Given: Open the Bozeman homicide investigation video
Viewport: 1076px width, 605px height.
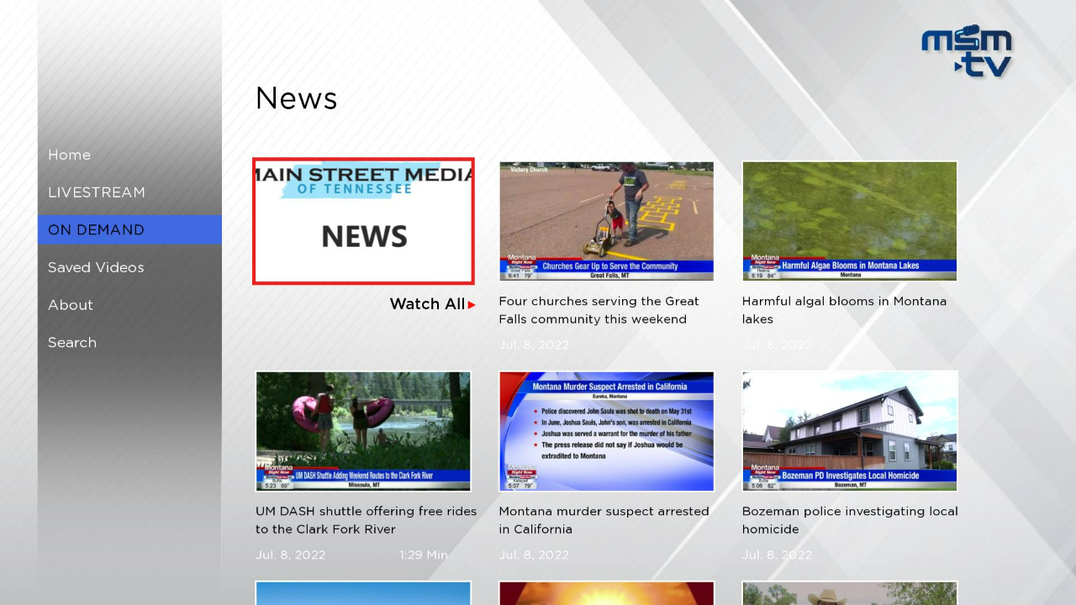Looking at the screenshot, I should (x=849, y=430).
